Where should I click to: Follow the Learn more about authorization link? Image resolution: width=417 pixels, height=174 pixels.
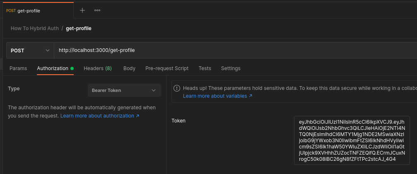[100, 116]
